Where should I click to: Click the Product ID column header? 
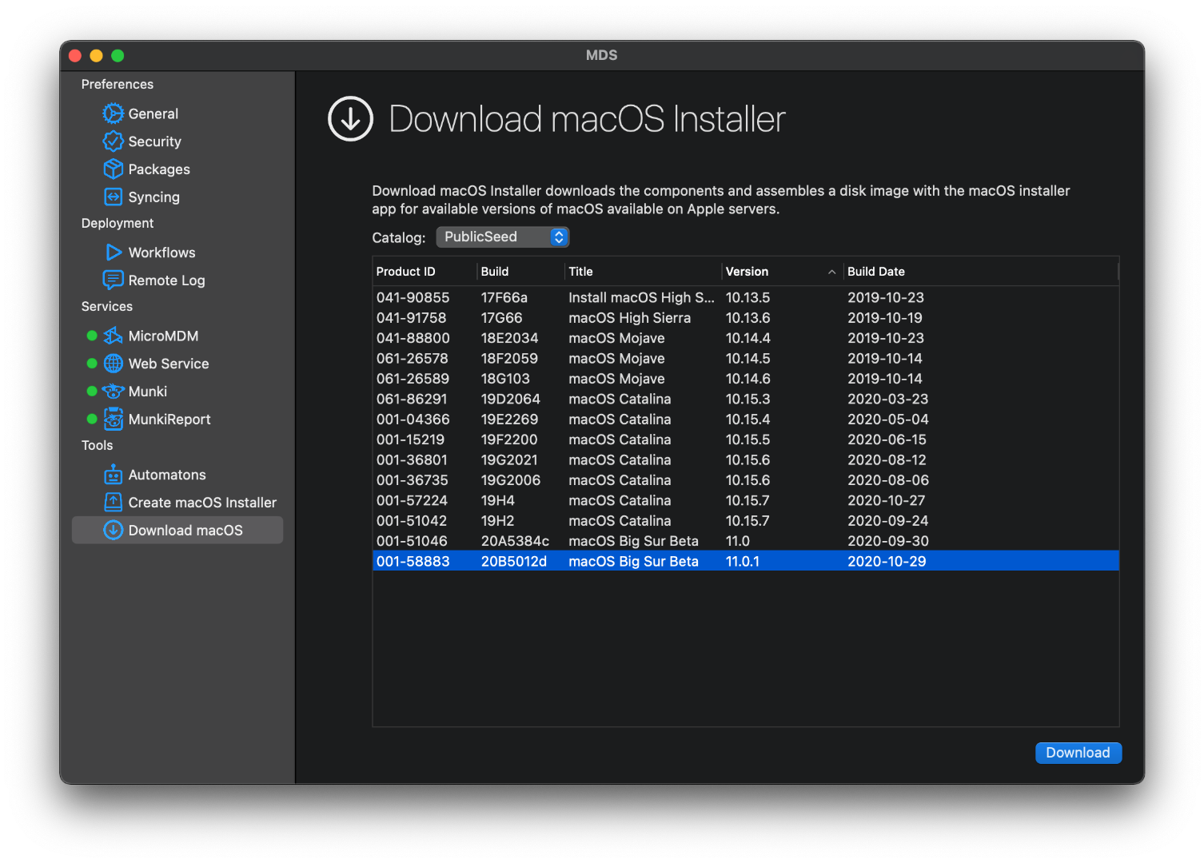(x=406, y=272)
